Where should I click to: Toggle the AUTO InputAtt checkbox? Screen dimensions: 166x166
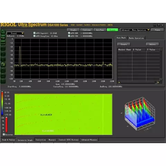34,33
